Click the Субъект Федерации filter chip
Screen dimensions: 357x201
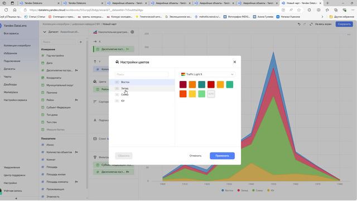114,165
